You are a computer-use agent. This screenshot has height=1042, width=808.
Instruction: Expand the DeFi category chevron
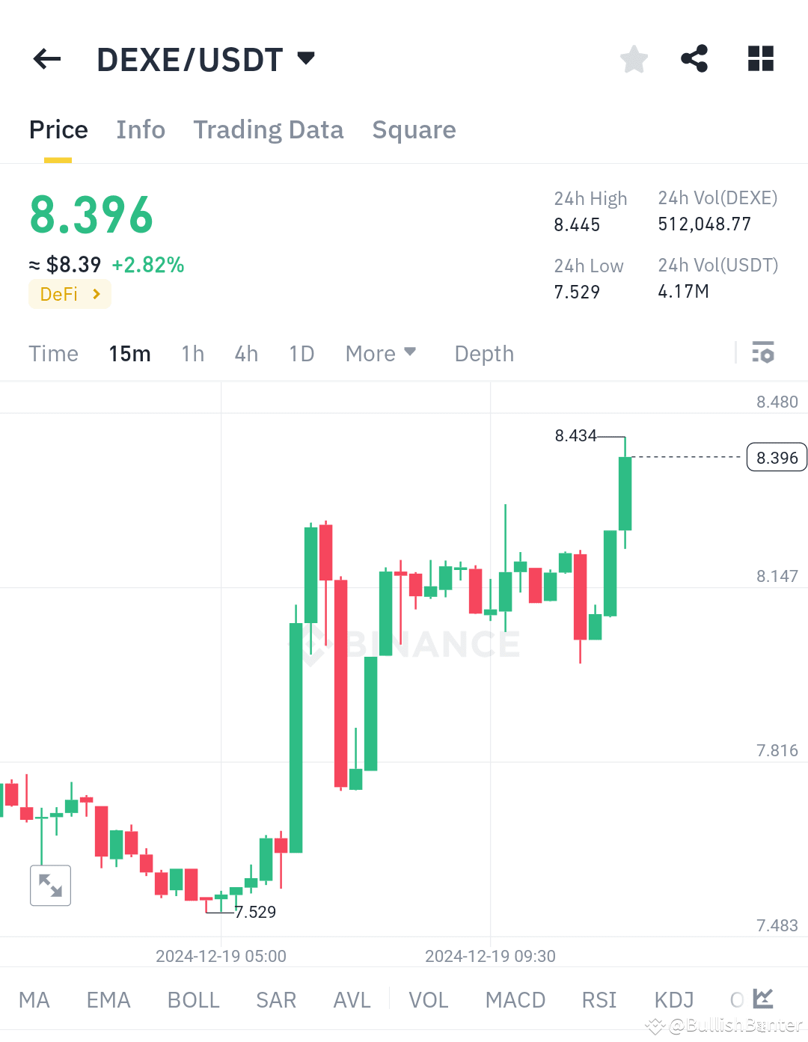click(x=96, y=294)
